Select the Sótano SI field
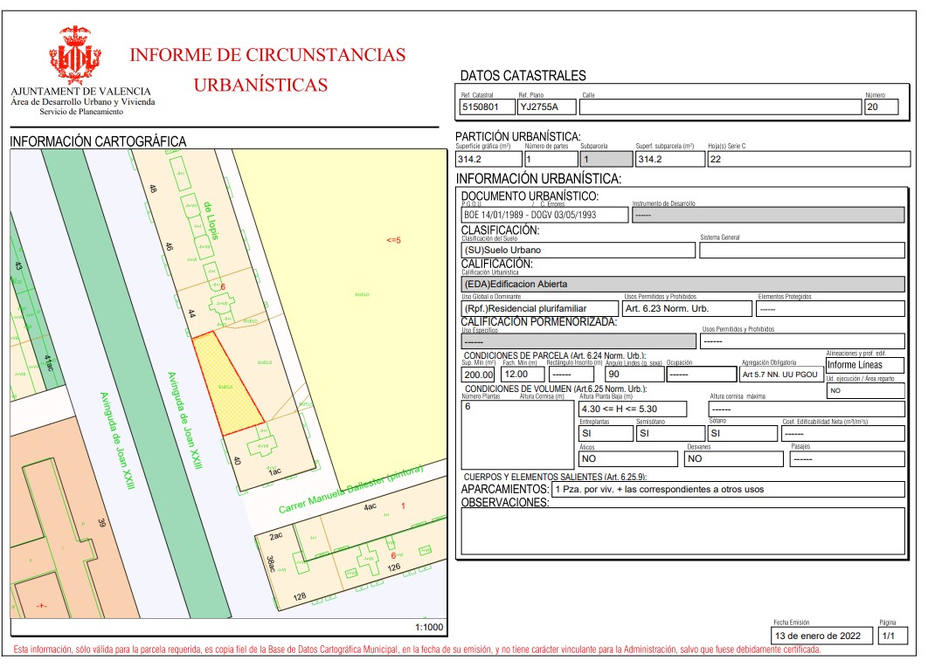The height and width of the screenshot is (667, 935). click(743, 434)
